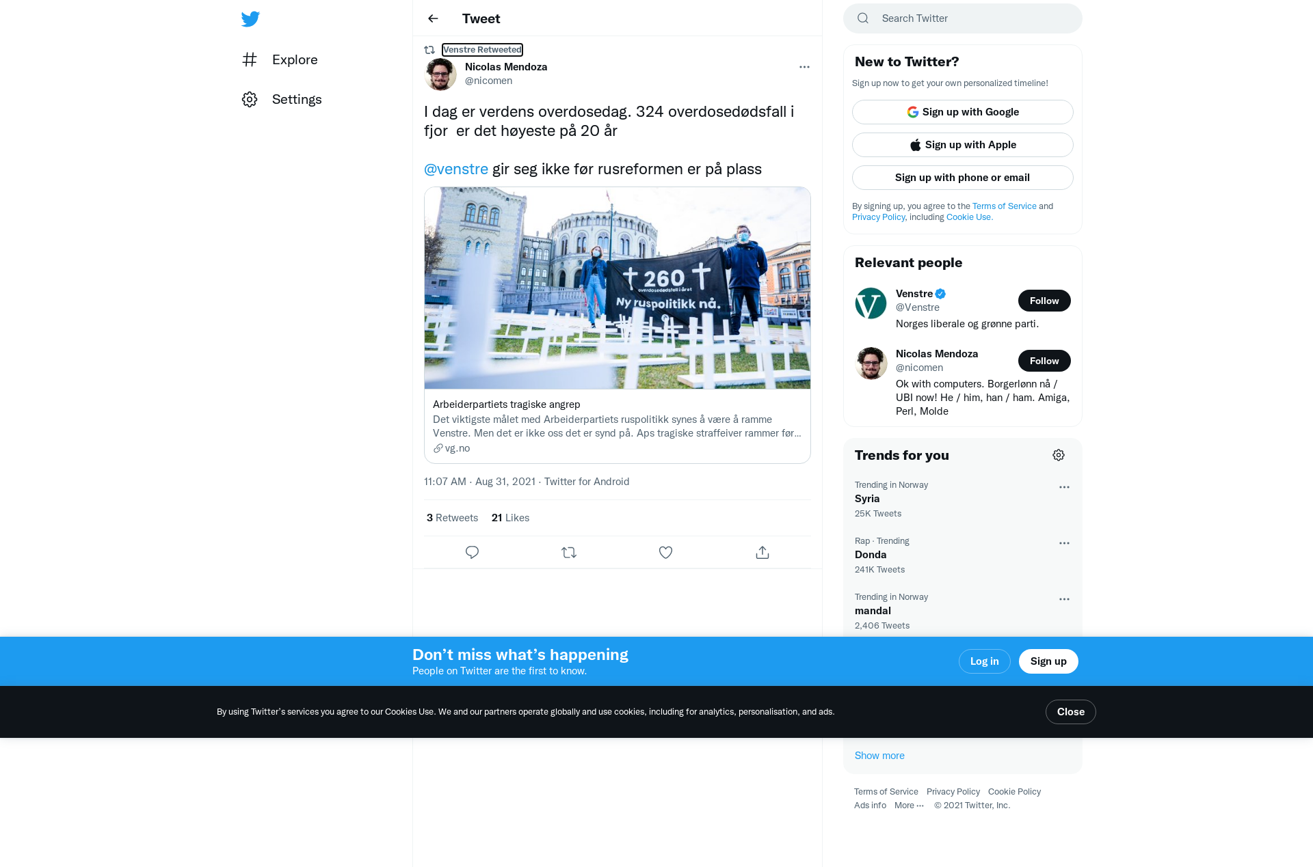This screenshot has width=1313, height=867.
Task: Open Settings in the sidebar
Action: (282, 99)
